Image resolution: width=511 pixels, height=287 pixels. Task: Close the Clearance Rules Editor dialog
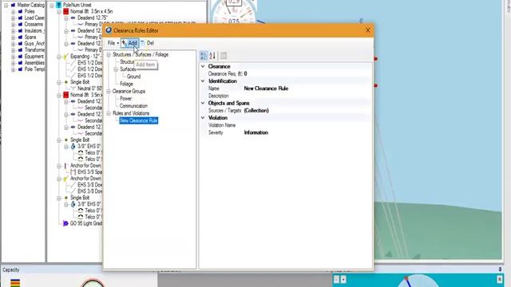point(367,30)
